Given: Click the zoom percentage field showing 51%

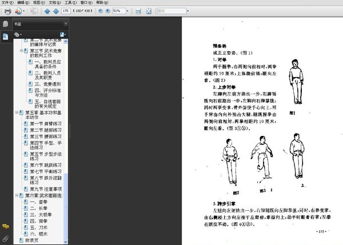Looking at the screenshot, I should pyautogui.click(x=119, y=11).
